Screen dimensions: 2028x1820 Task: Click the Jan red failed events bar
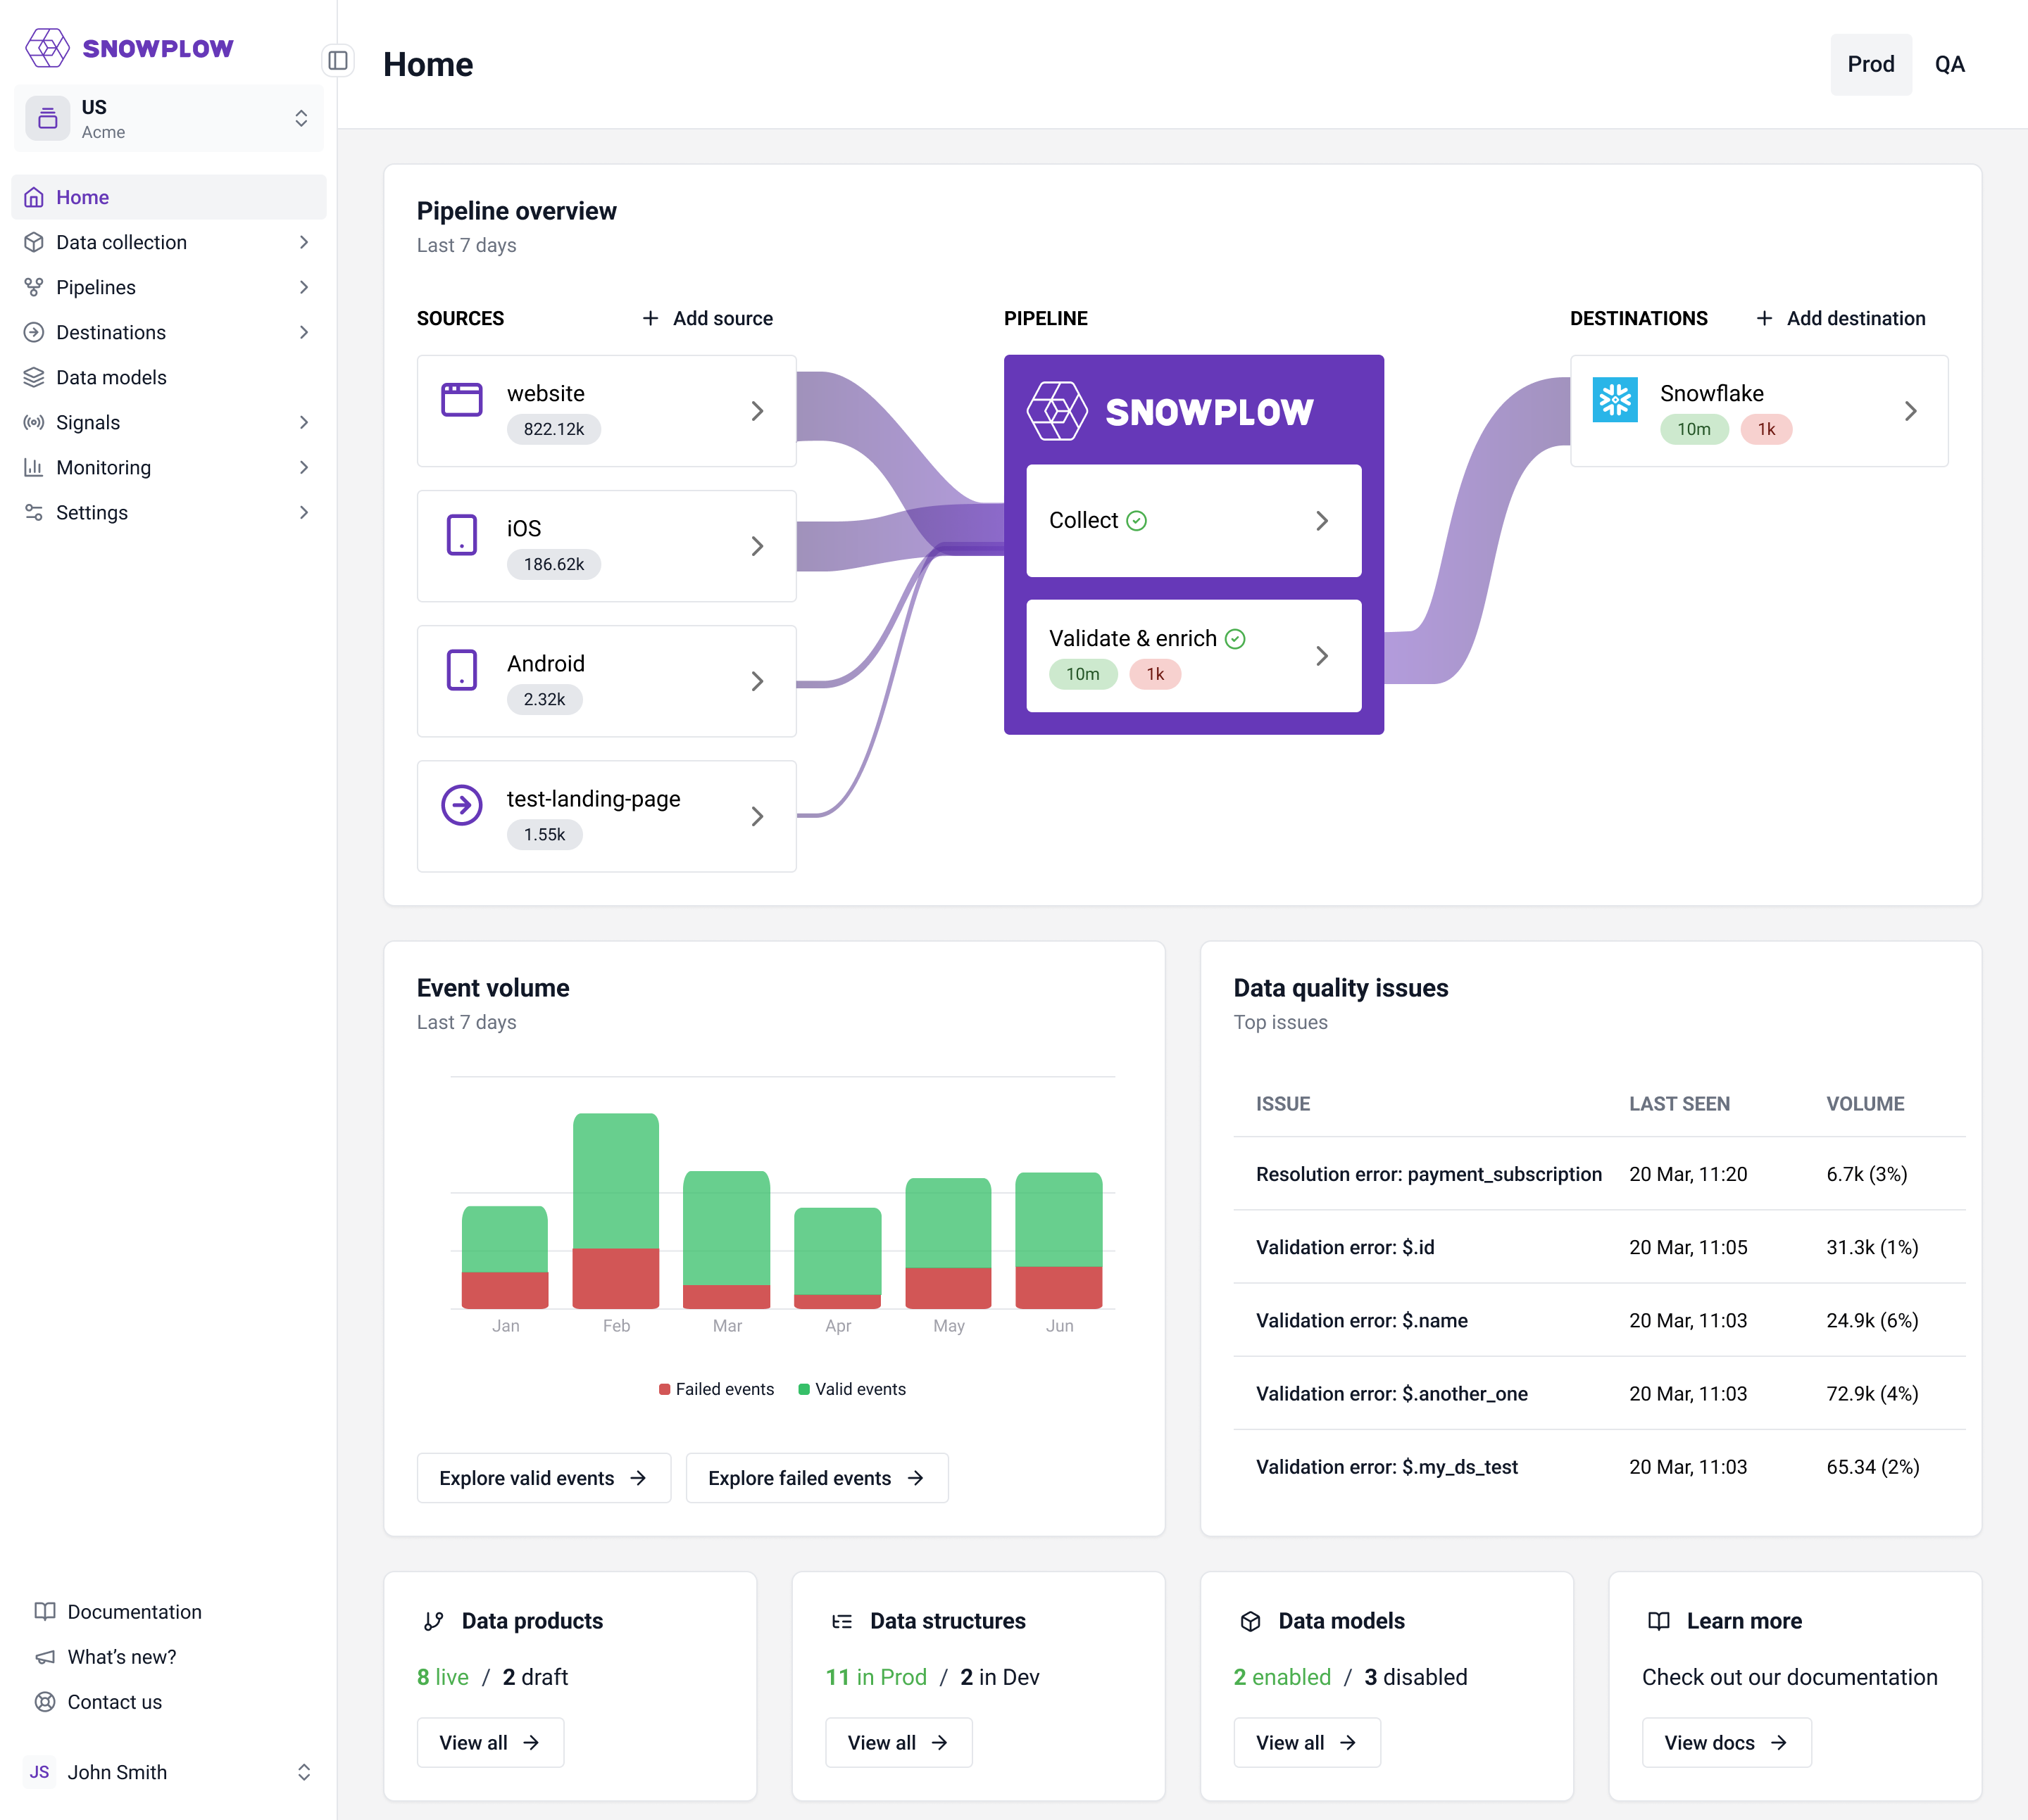(506, 1290)
